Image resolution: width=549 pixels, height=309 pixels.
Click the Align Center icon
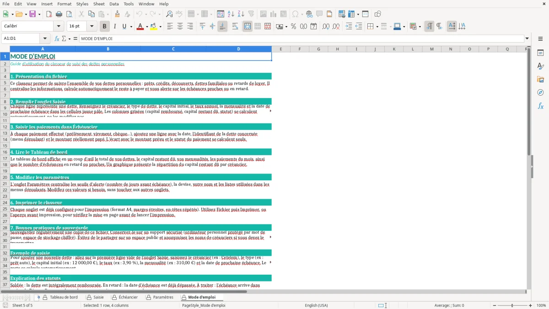coord(180,27)
